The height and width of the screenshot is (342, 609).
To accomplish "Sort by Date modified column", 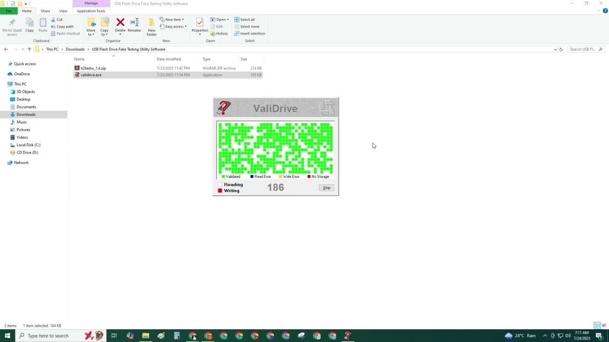I will (178, 59).
